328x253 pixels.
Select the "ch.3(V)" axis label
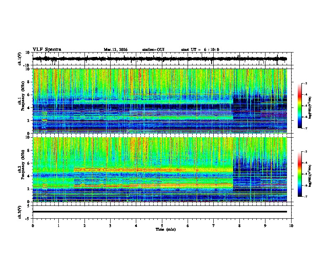[x=20, y=212]
